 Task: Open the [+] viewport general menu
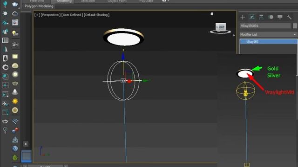[37, 15]
